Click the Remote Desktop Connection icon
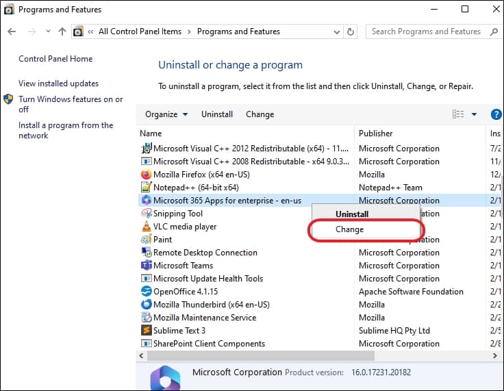 147,252
